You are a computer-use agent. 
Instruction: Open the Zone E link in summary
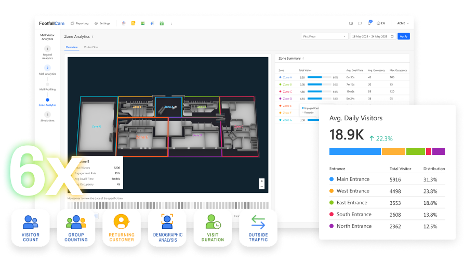287,106
